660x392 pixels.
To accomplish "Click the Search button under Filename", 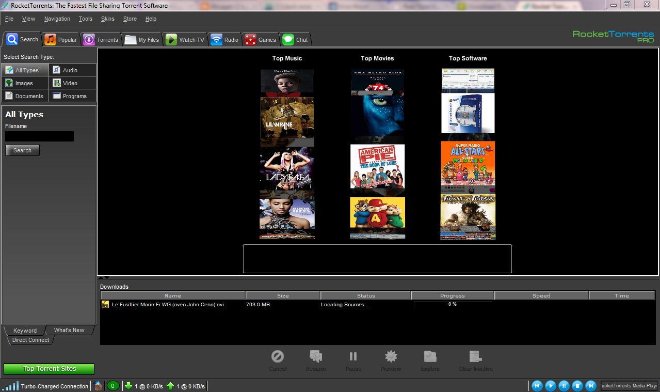I will pos(22,150).
